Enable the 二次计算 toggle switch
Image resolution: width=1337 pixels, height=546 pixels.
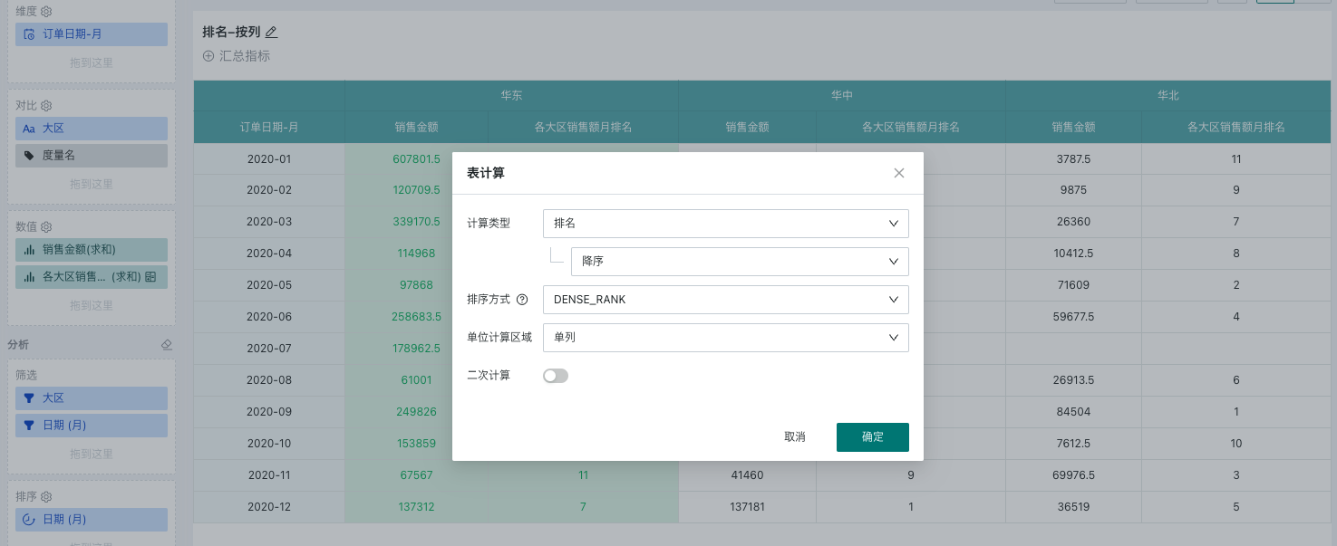point(555,376)
